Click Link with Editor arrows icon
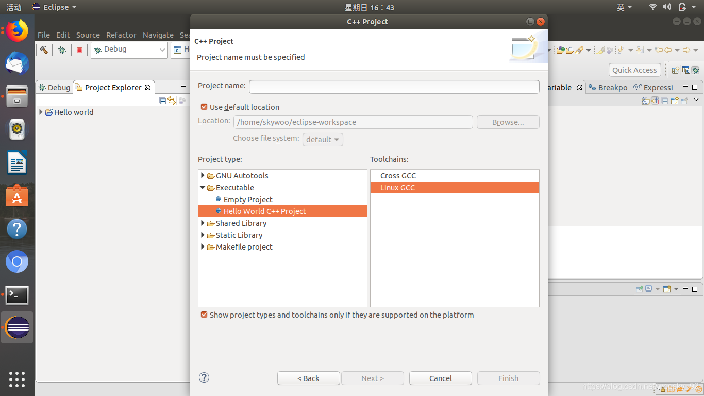Image resolution: width=704 pixels, height=396 pixels. pyautogui.click(x=172, y=101)
